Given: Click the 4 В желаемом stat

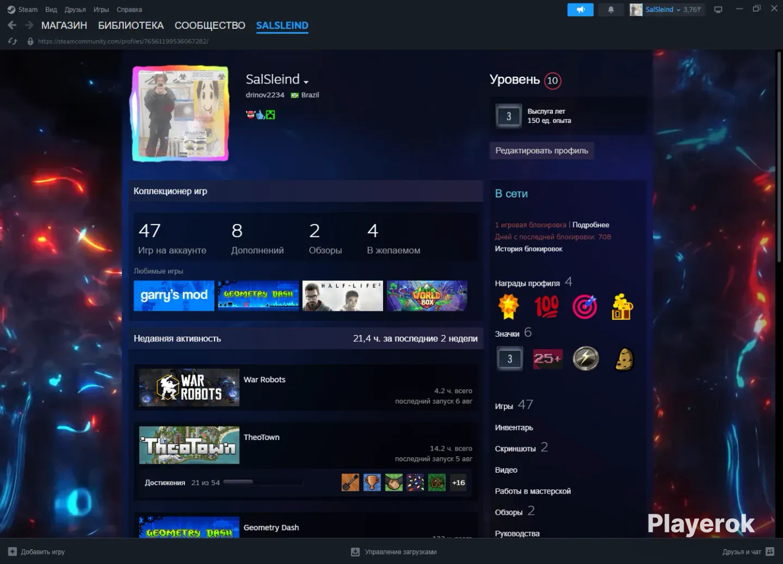Looking at the screenshot, I should click(394, 238).
